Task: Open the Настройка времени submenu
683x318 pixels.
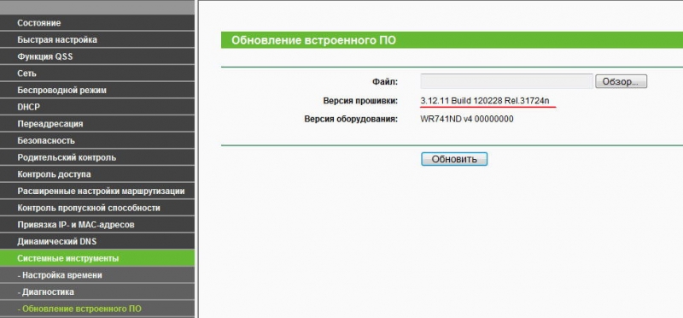Action: pyautogui.click(x=97, y=275)
